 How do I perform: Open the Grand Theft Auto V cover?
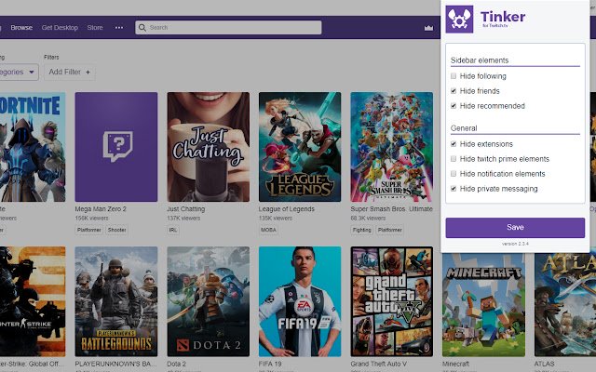392,301
